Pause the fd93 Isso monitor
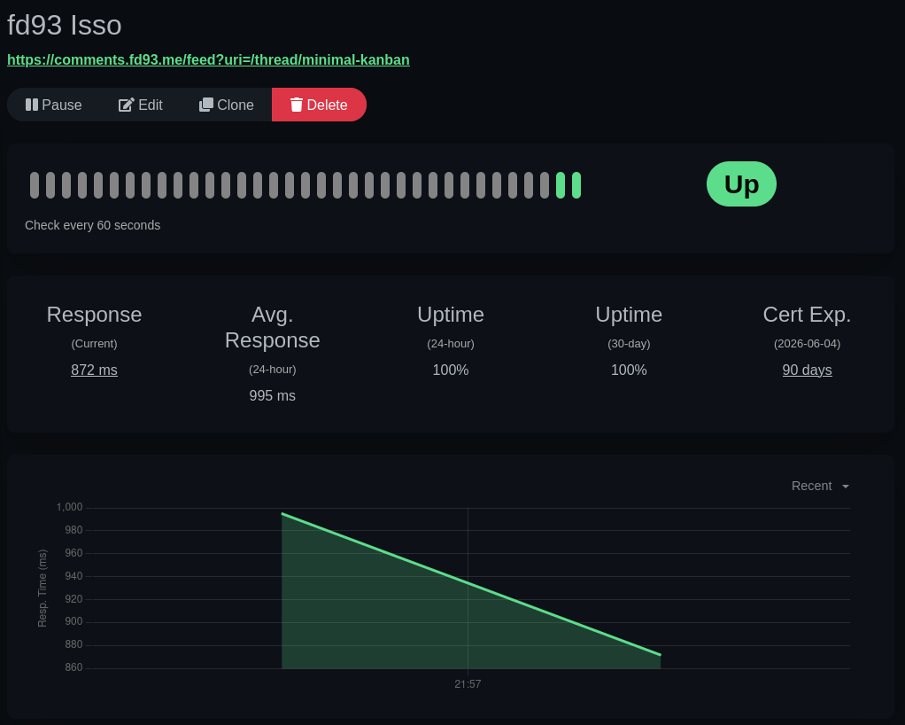The image size is (905, 725). tap(54, 105)
